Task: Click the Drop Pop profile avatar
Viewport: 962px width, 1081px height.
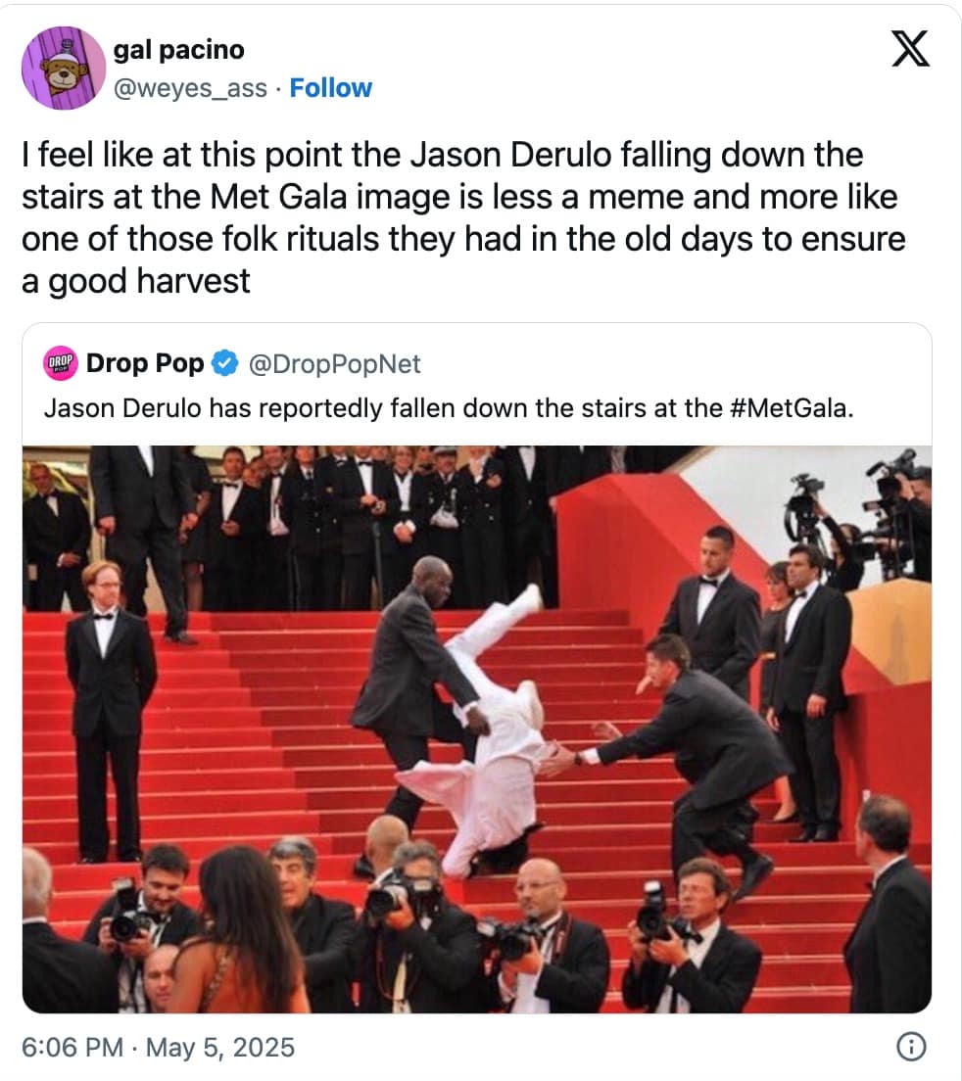Action: [x=61, y=363]
